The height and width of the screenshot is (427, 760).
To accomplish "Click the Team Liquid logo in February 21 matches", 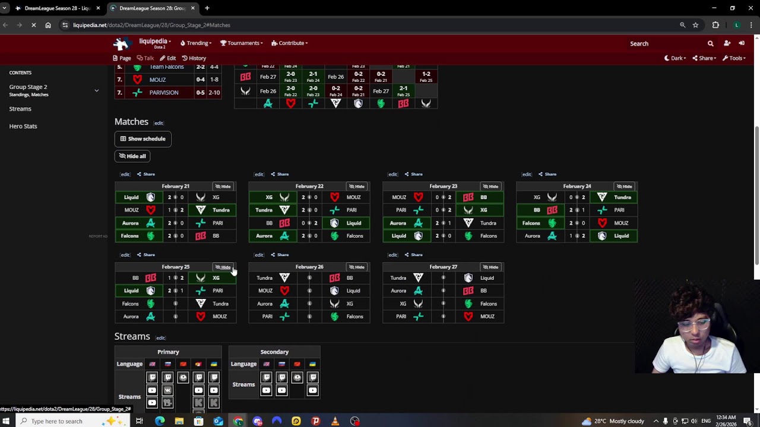I will pyautogui.click(x=150, y=197).
